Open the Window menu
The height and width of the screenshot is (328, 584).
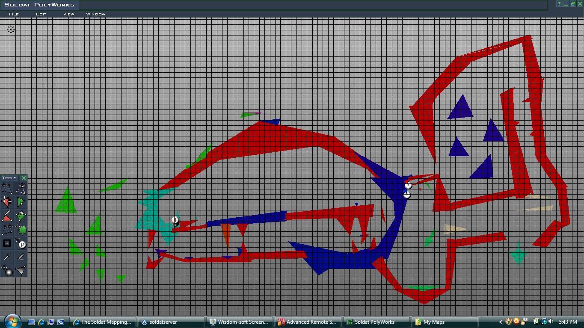[x=95, y=14]
